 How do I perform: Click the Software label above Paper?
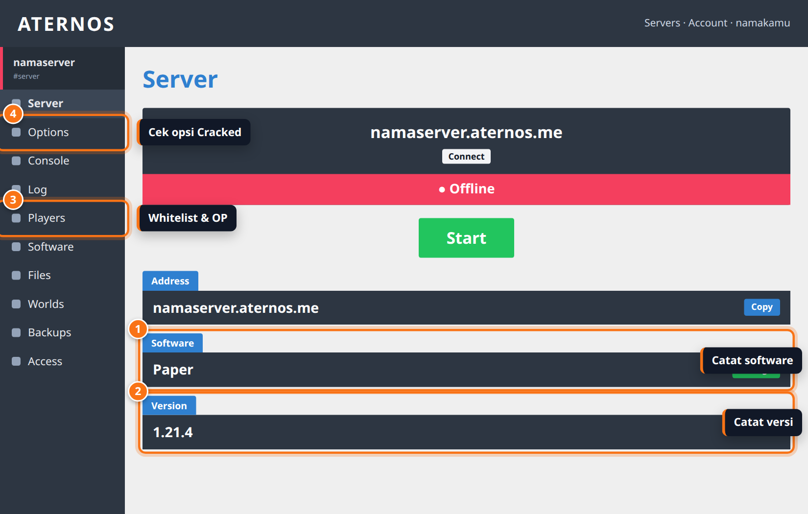(x=172, y=343)
